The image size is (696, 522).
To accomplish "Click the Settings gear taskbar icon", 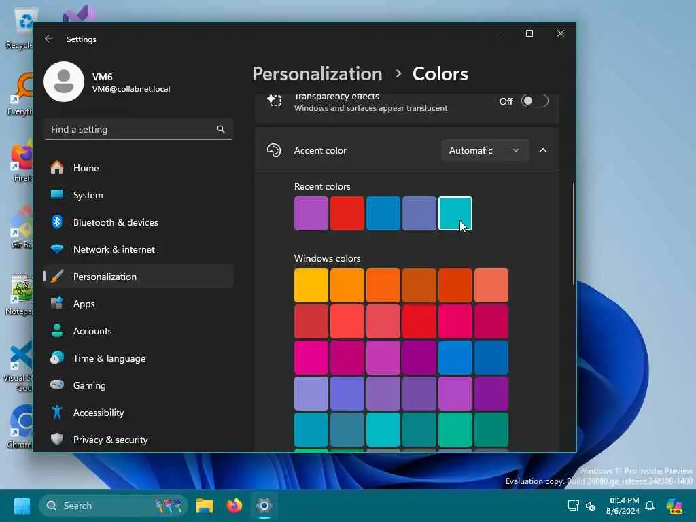I will tap(264, 506).
